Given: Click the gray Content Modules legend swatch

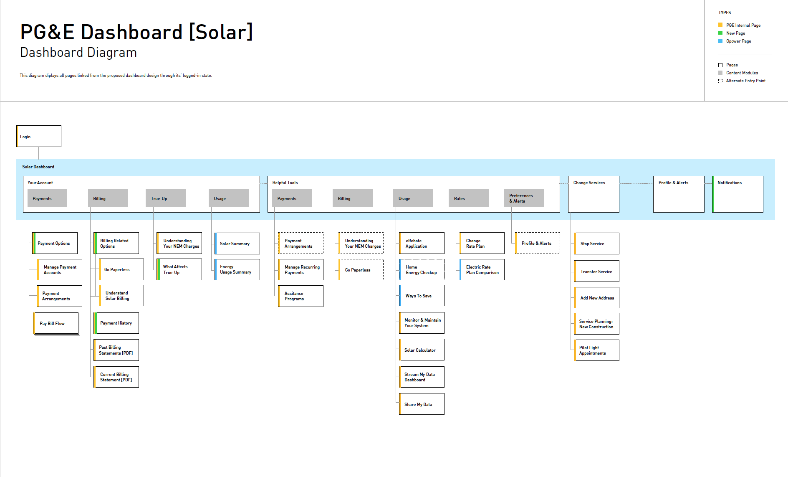Looking at the screenshot, I should pos(720,73).
